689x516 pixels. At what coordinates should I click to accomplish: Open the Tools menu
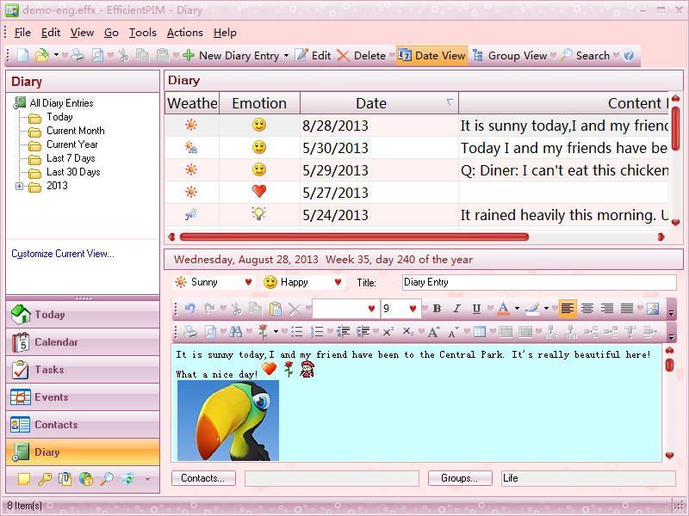coord(142,33)
